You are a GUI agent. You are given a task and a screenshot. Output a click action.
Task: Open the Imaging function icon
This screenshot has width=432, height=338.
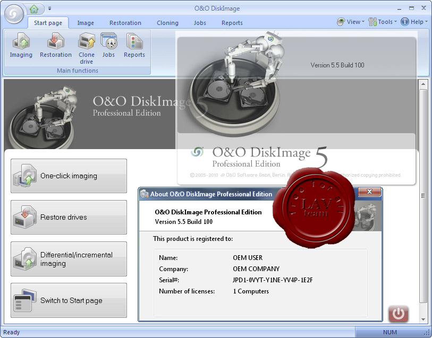(21, 46)
